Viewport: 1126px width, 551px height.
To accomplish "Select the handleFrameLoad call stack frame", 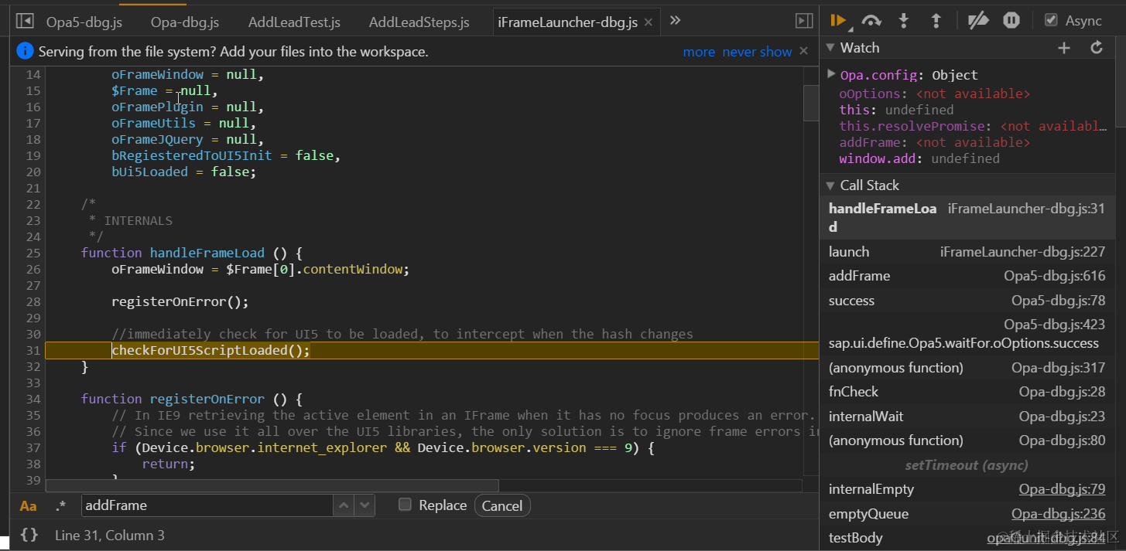I will click(x=967, y=218).
